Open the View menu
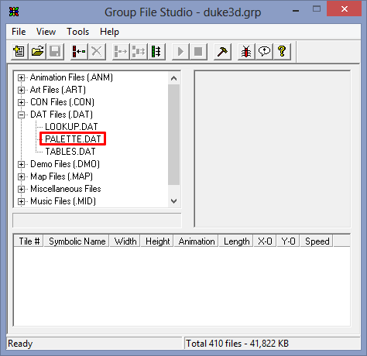The height and width of the screenshot is (356, 367). click(46, 32)
